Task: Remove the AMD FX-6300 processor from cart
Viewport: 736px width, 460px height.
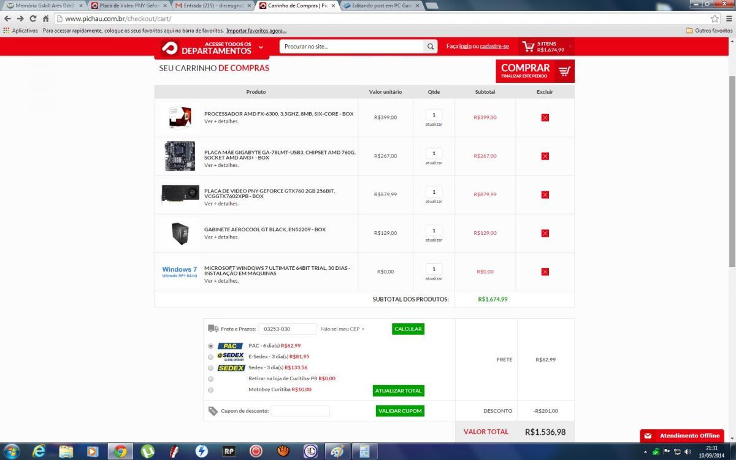Action: (545, 117)
